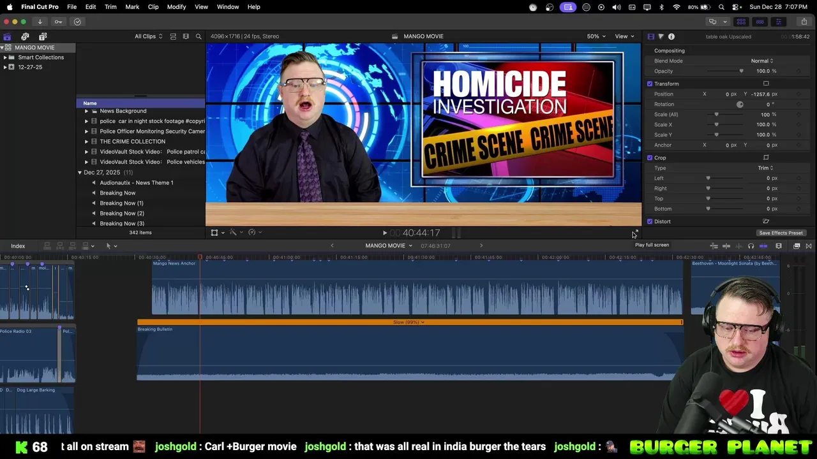
Task: Open the Window menu
Action: pos(228,7)
